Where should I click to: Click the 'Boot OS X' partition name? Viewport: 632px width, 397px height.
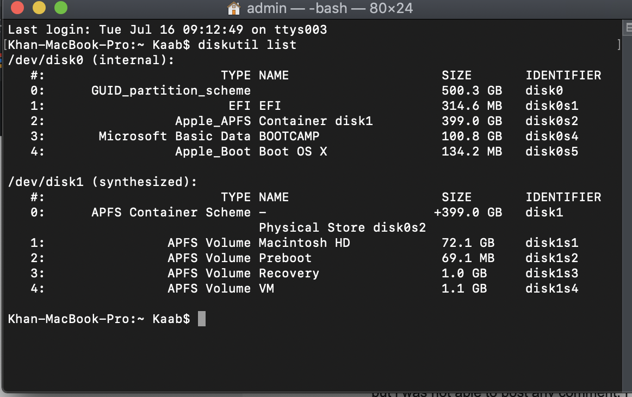pos(293,151)
